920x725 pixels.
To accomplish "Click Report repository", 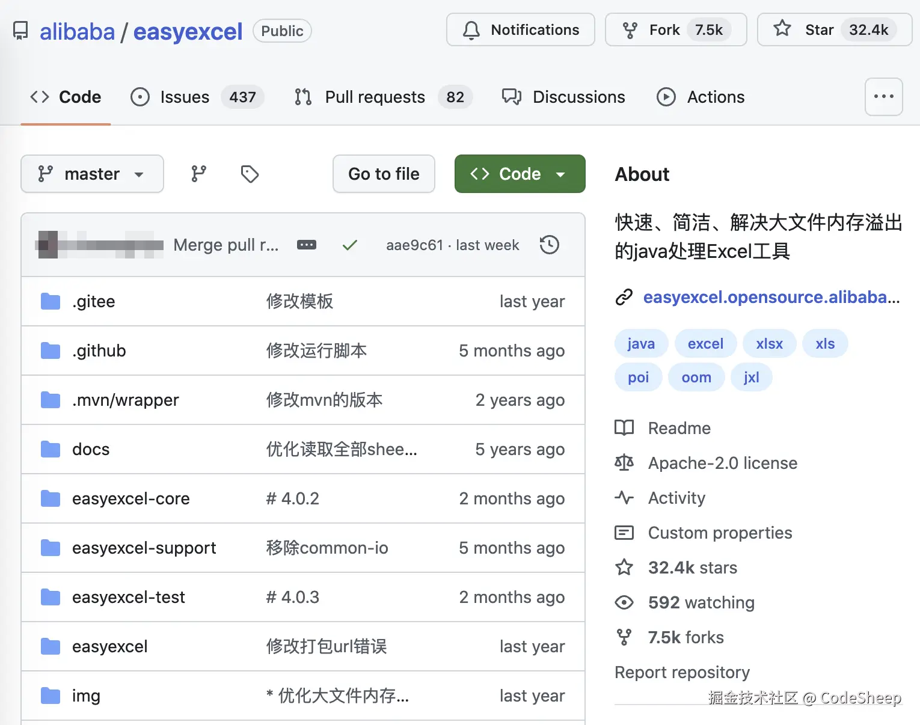I will pyautogui.click(x=682, y=672).
